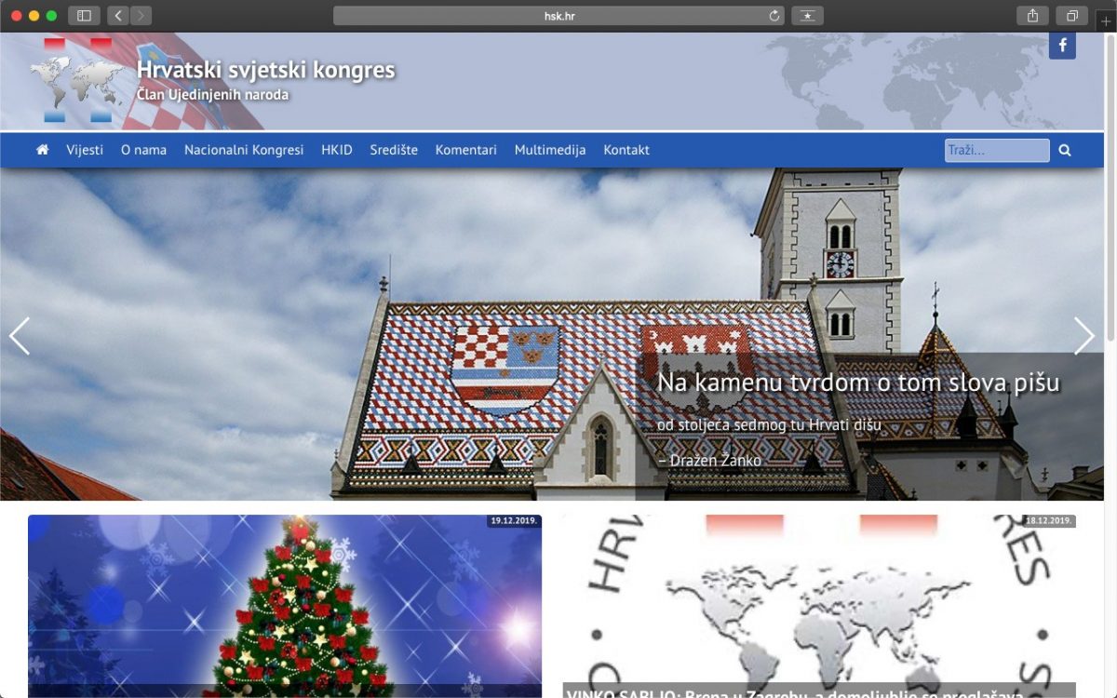Go to the home icon in navigation
The width and height of the screenshot is (1117, 698).
coord(42,150)
